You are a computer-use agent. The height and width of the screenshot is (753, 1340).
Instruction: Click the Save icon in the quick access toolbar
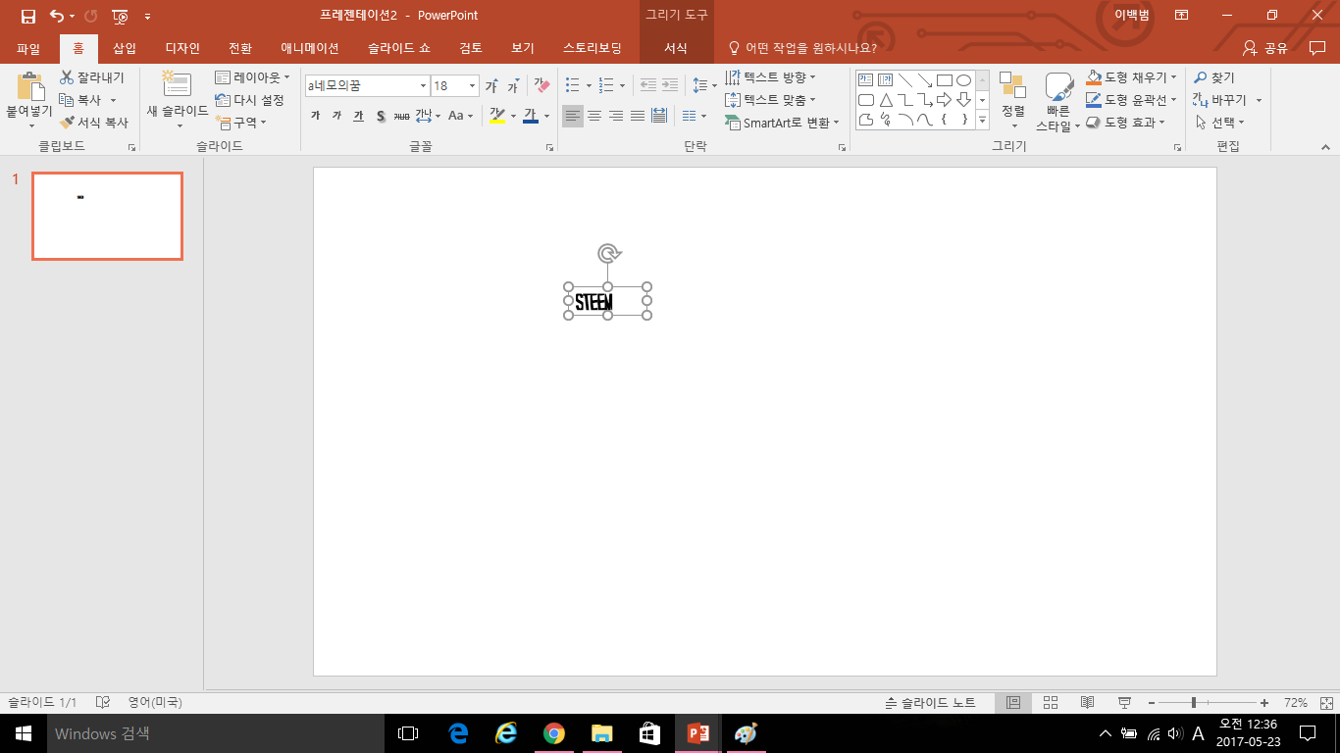click(27, 16)
